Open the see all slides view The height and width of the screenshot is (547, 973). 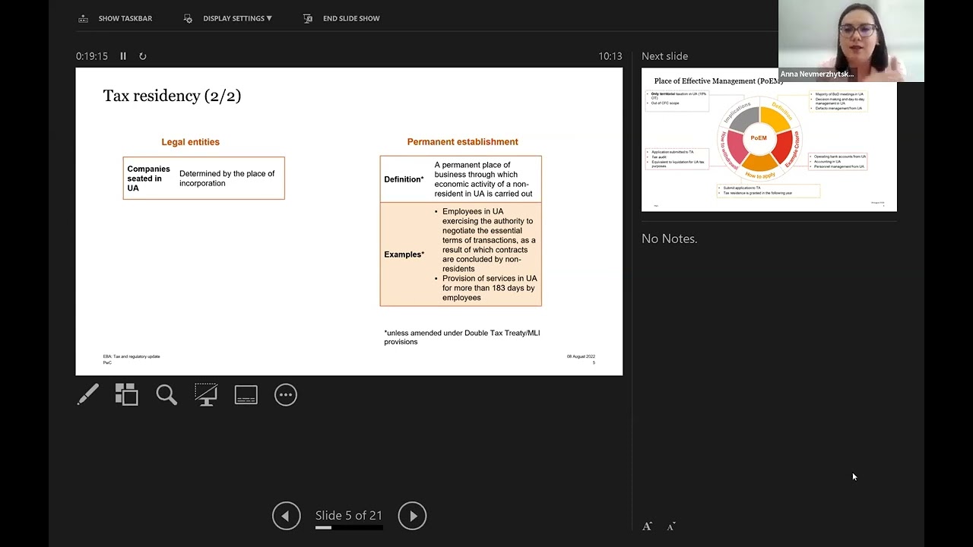tap(127, 394)
